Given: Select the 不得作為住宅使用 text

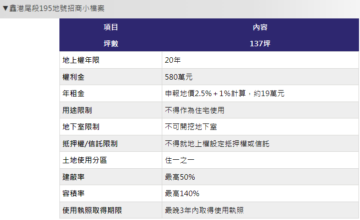Looking at the screenshot, I should pyautogui.click(x=194, y=110).
